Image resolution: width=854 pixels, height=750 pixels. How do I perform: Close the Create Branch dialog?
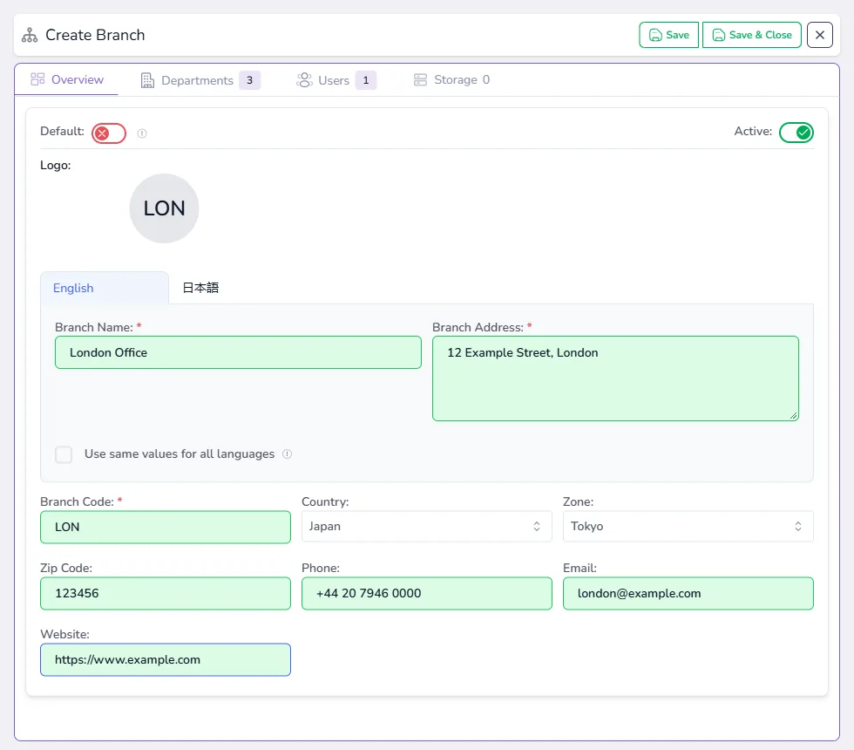(820, 35)
